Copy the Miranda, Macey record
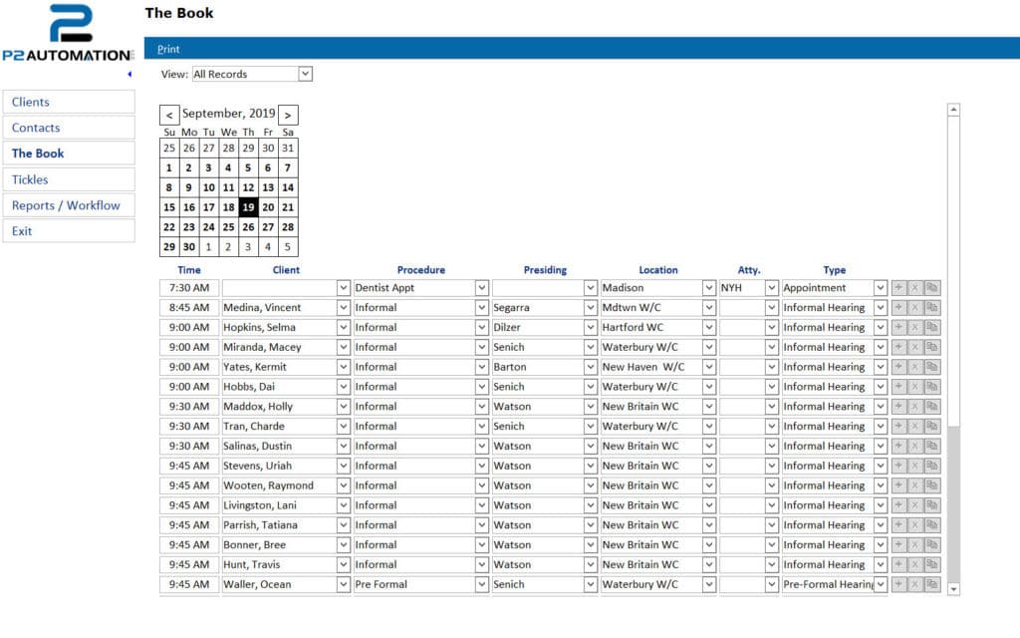The image size is (1020, 638). point(931,347)
